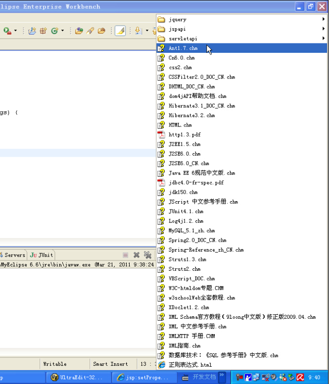This screenshot has height=384, width=329.
Task: Open Struts1.3.chm entry
Action: (242, 259)
